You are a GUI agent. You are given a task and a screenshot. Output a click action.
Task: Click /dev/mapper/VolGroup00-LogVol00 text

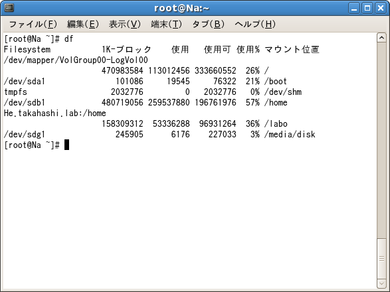(x=76, y=60)
